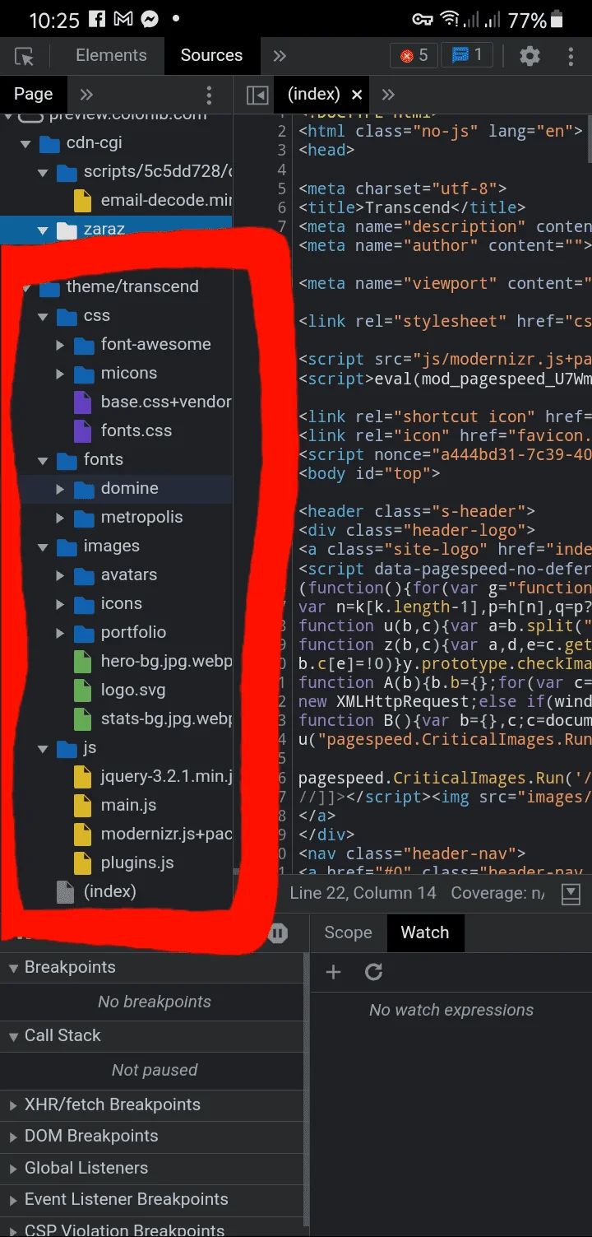
Task: Click the Line 22, Column 14 status
Action: tap(363, 894)
